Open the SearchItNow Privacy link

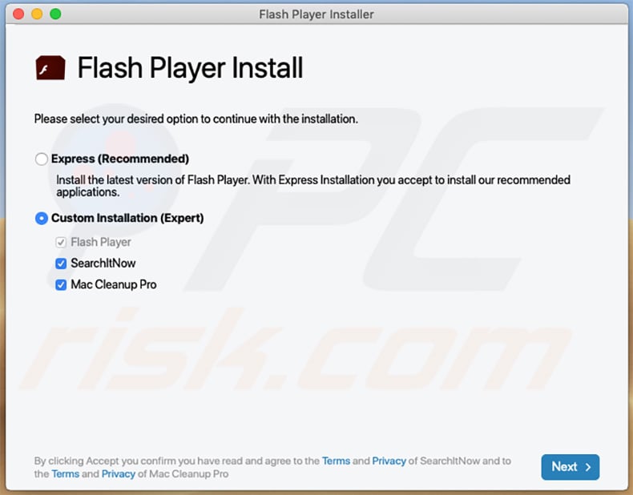point(389,461)
